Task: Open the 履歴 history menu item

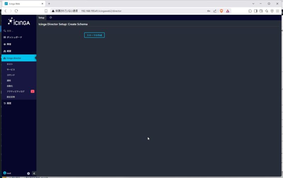Action: (x=19, y=103)
